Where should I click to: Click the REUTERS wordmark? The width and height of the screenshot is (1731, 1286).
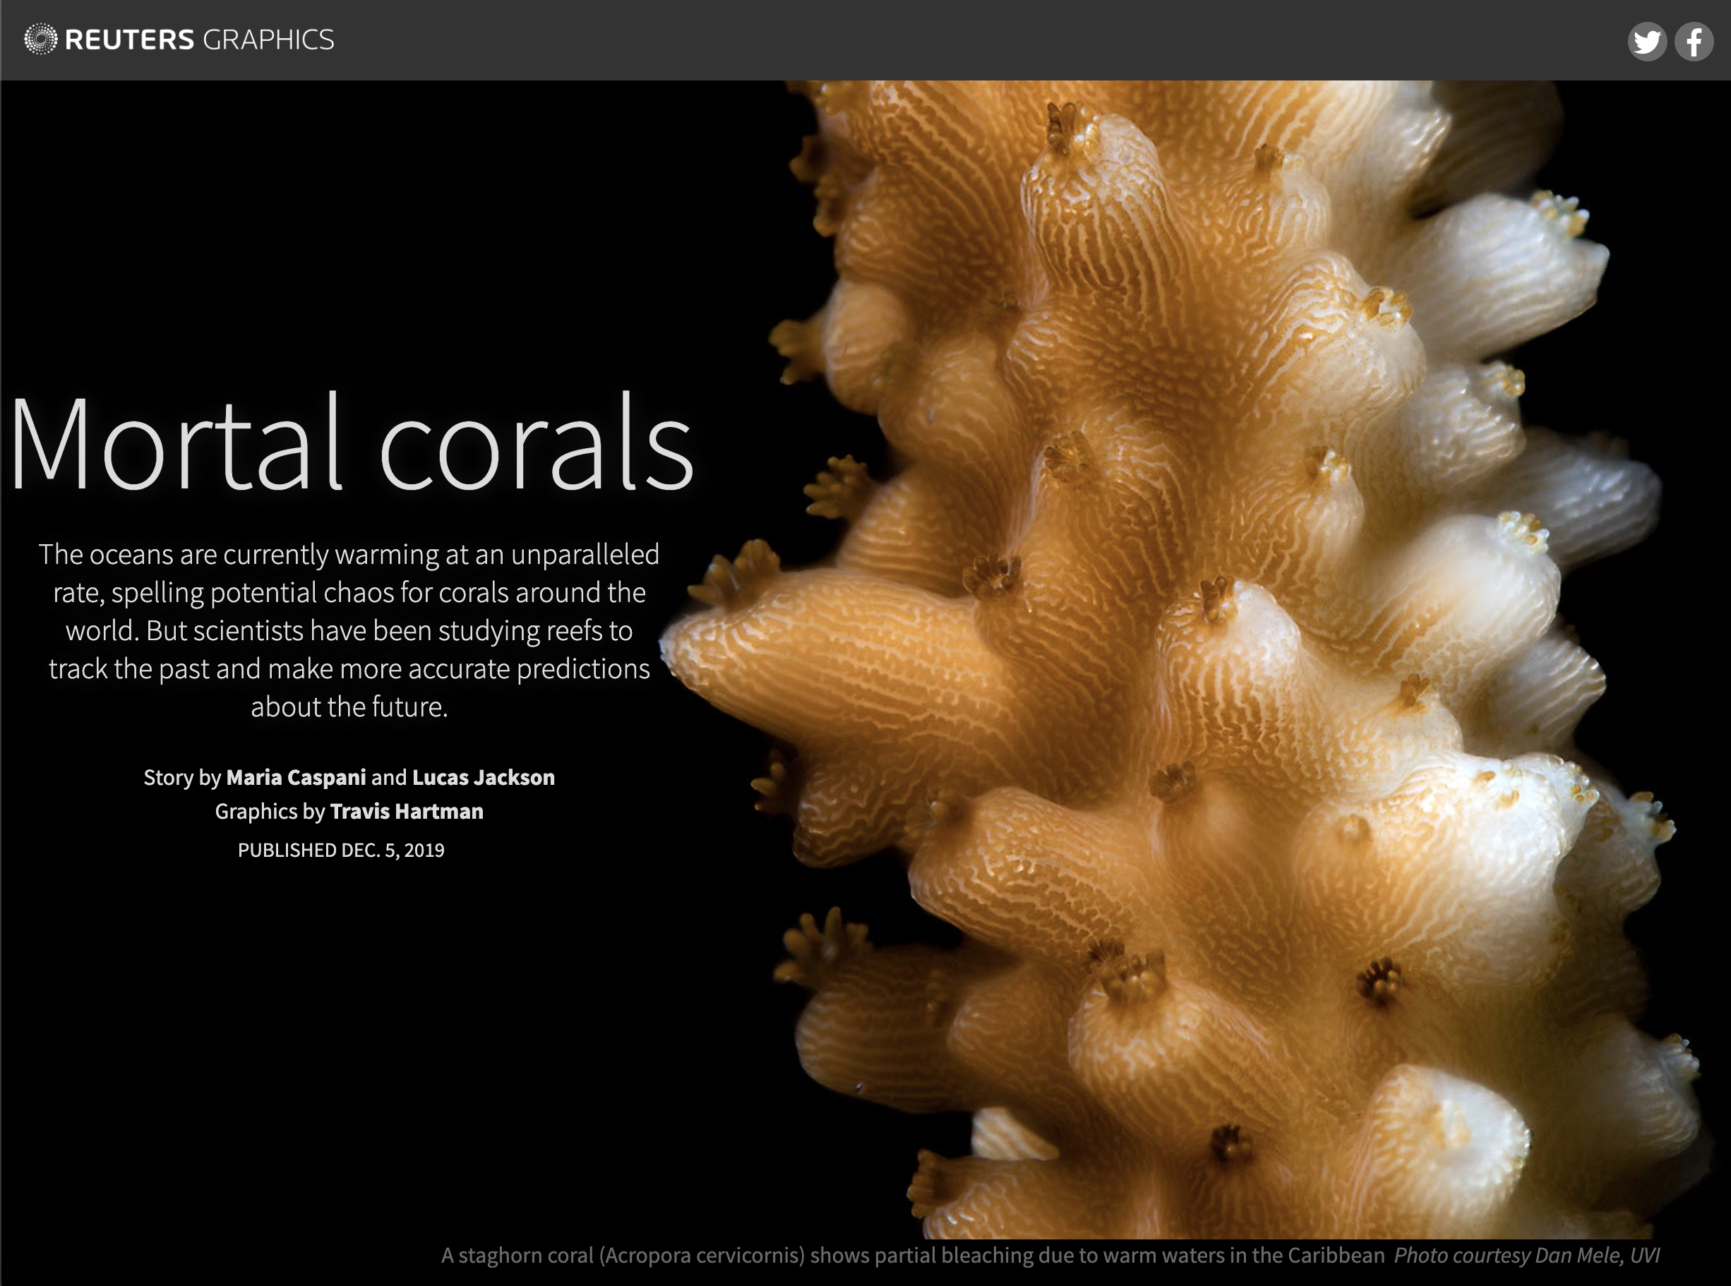(131, 37)
